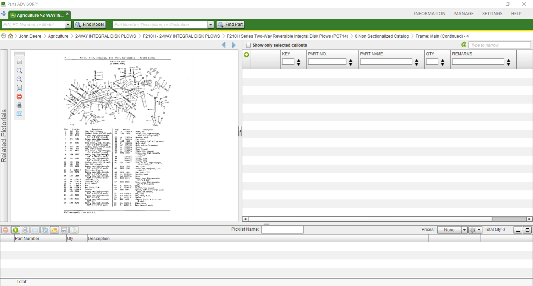Click the red clear-callouts icon beside pictorial
The width and height of the screenshot is (533, 286).
19,97
